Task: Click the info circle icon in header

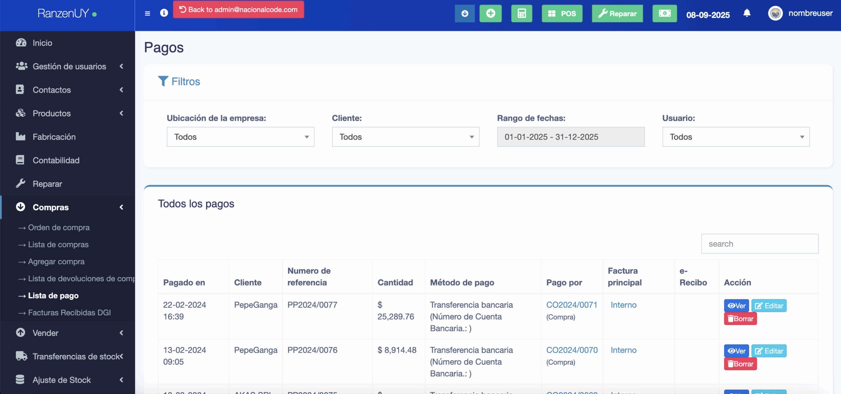Action: pos(164,13)
